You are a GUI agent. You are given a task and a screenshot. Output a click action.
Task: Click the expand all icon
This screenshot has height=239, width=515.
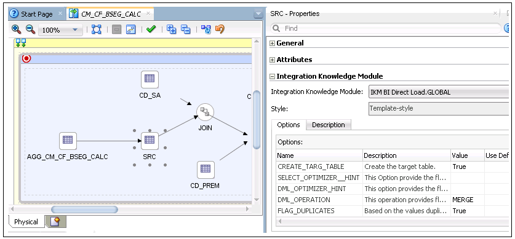point(171,29)
